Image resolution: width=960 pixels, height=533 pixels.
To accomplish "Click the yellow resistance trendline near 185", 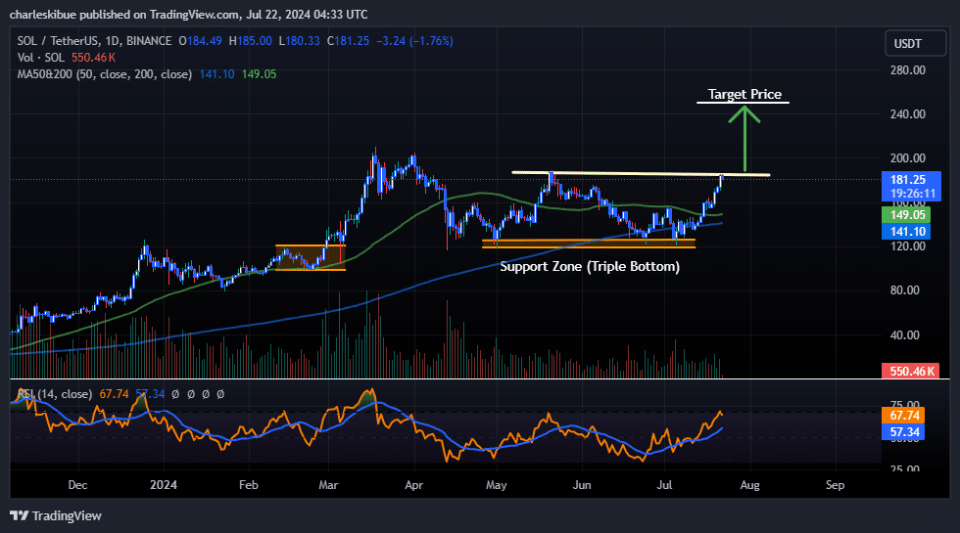I will pos(637,174).
